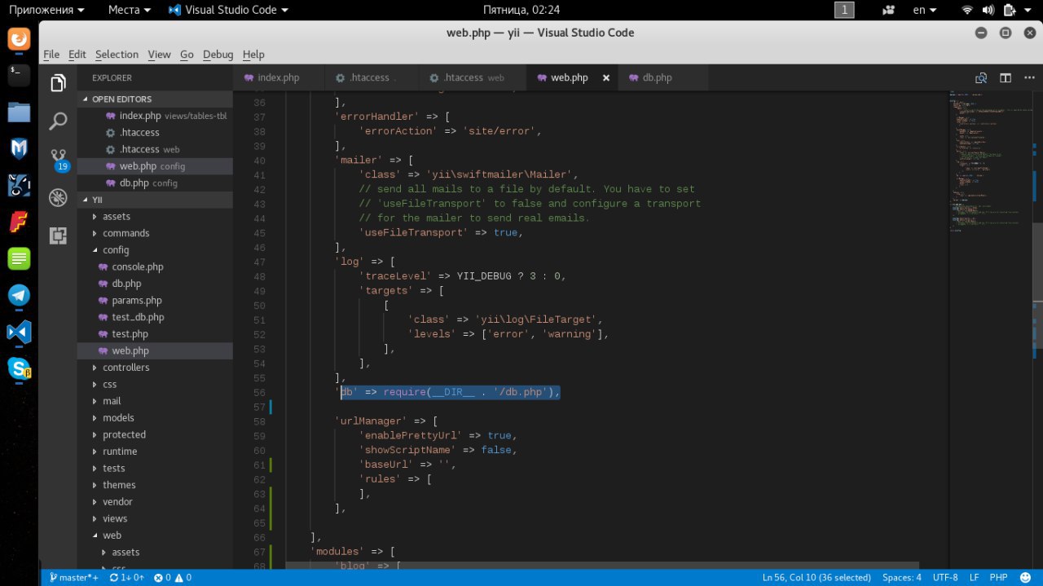
Task: Collapse the OPEN EDITORS section
Action: point(121,99)
